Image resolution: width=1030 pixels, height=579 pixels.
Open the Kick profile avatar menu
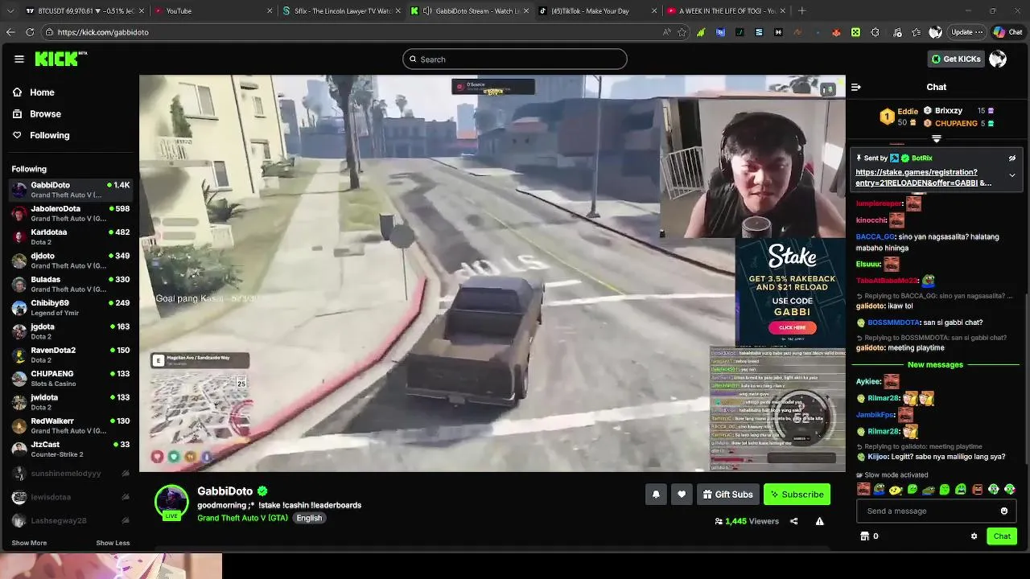tap(998, 59)
